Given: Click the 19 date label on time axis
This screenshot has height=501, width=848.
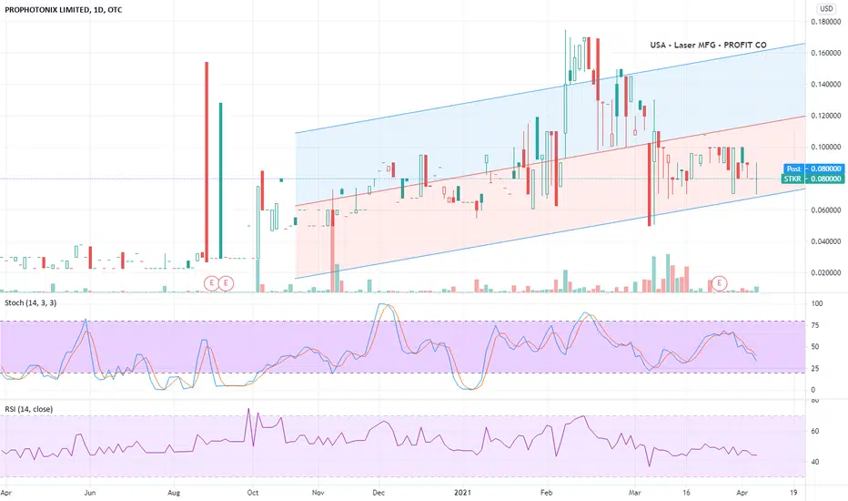Looking at the screenshot, I should (793, 492).
